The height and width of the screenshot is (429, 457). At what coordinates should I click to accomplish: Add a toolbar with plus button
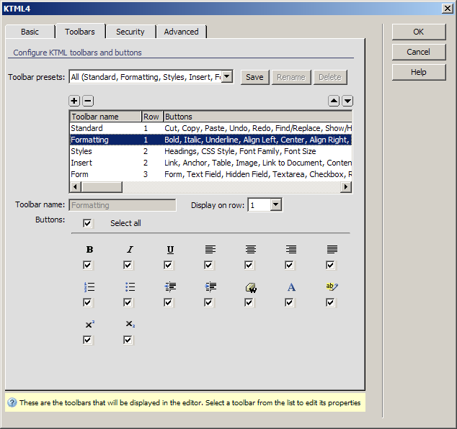[x=74, y=101]
